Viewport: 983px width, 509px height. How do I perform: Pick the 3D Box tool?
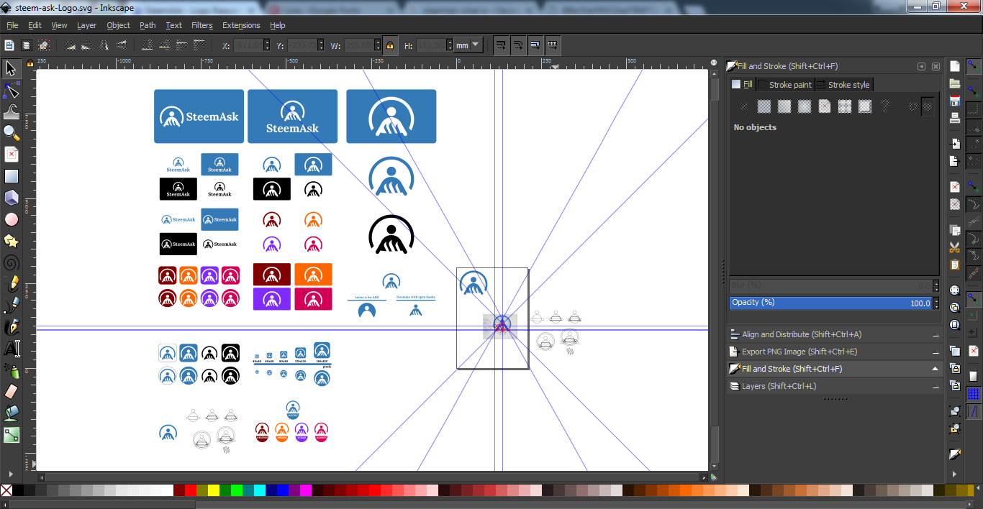[11, 198]
